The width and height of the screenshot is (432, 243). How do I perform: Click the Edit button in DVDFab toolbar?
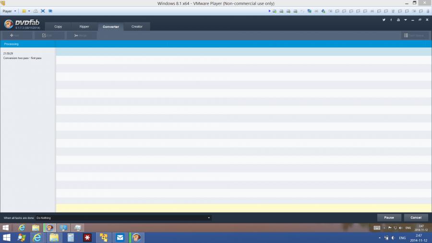49,36
